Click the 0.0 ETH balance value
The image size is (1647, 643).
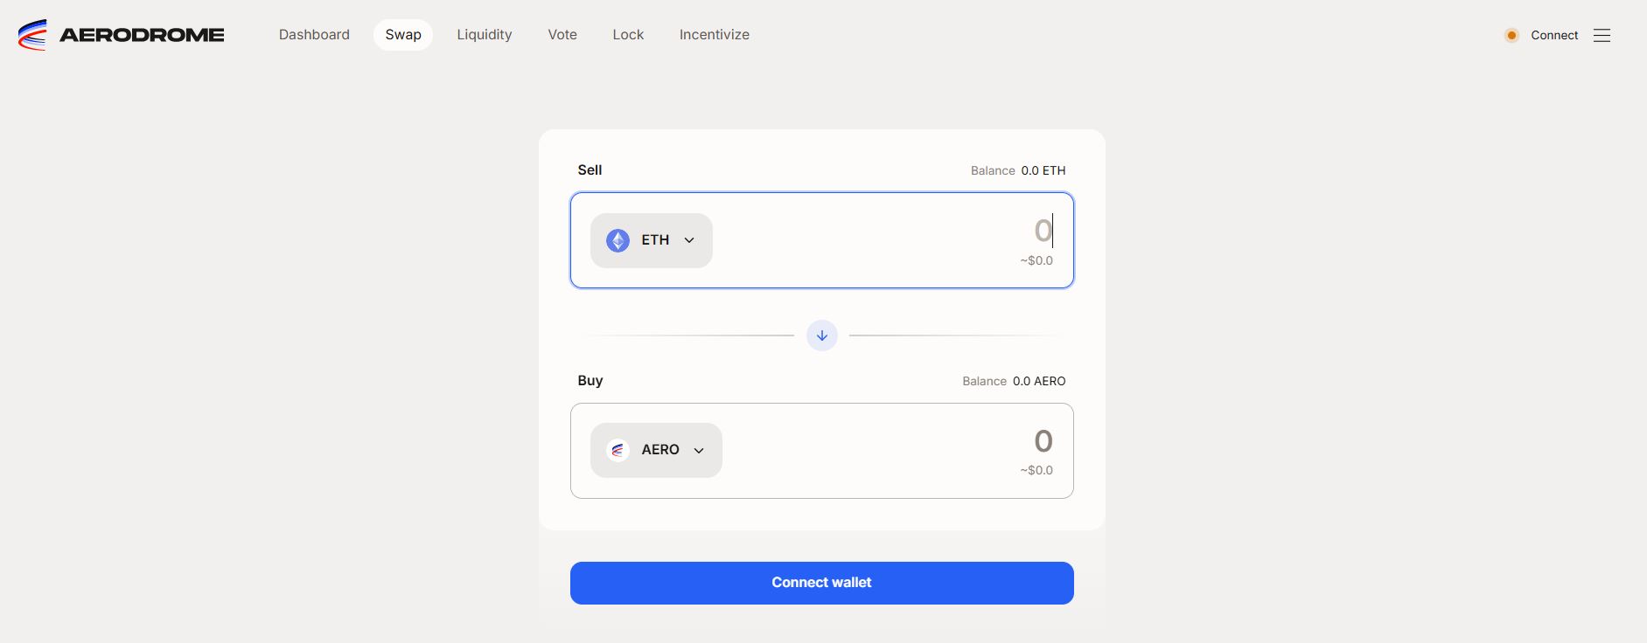pos(1043,170)
